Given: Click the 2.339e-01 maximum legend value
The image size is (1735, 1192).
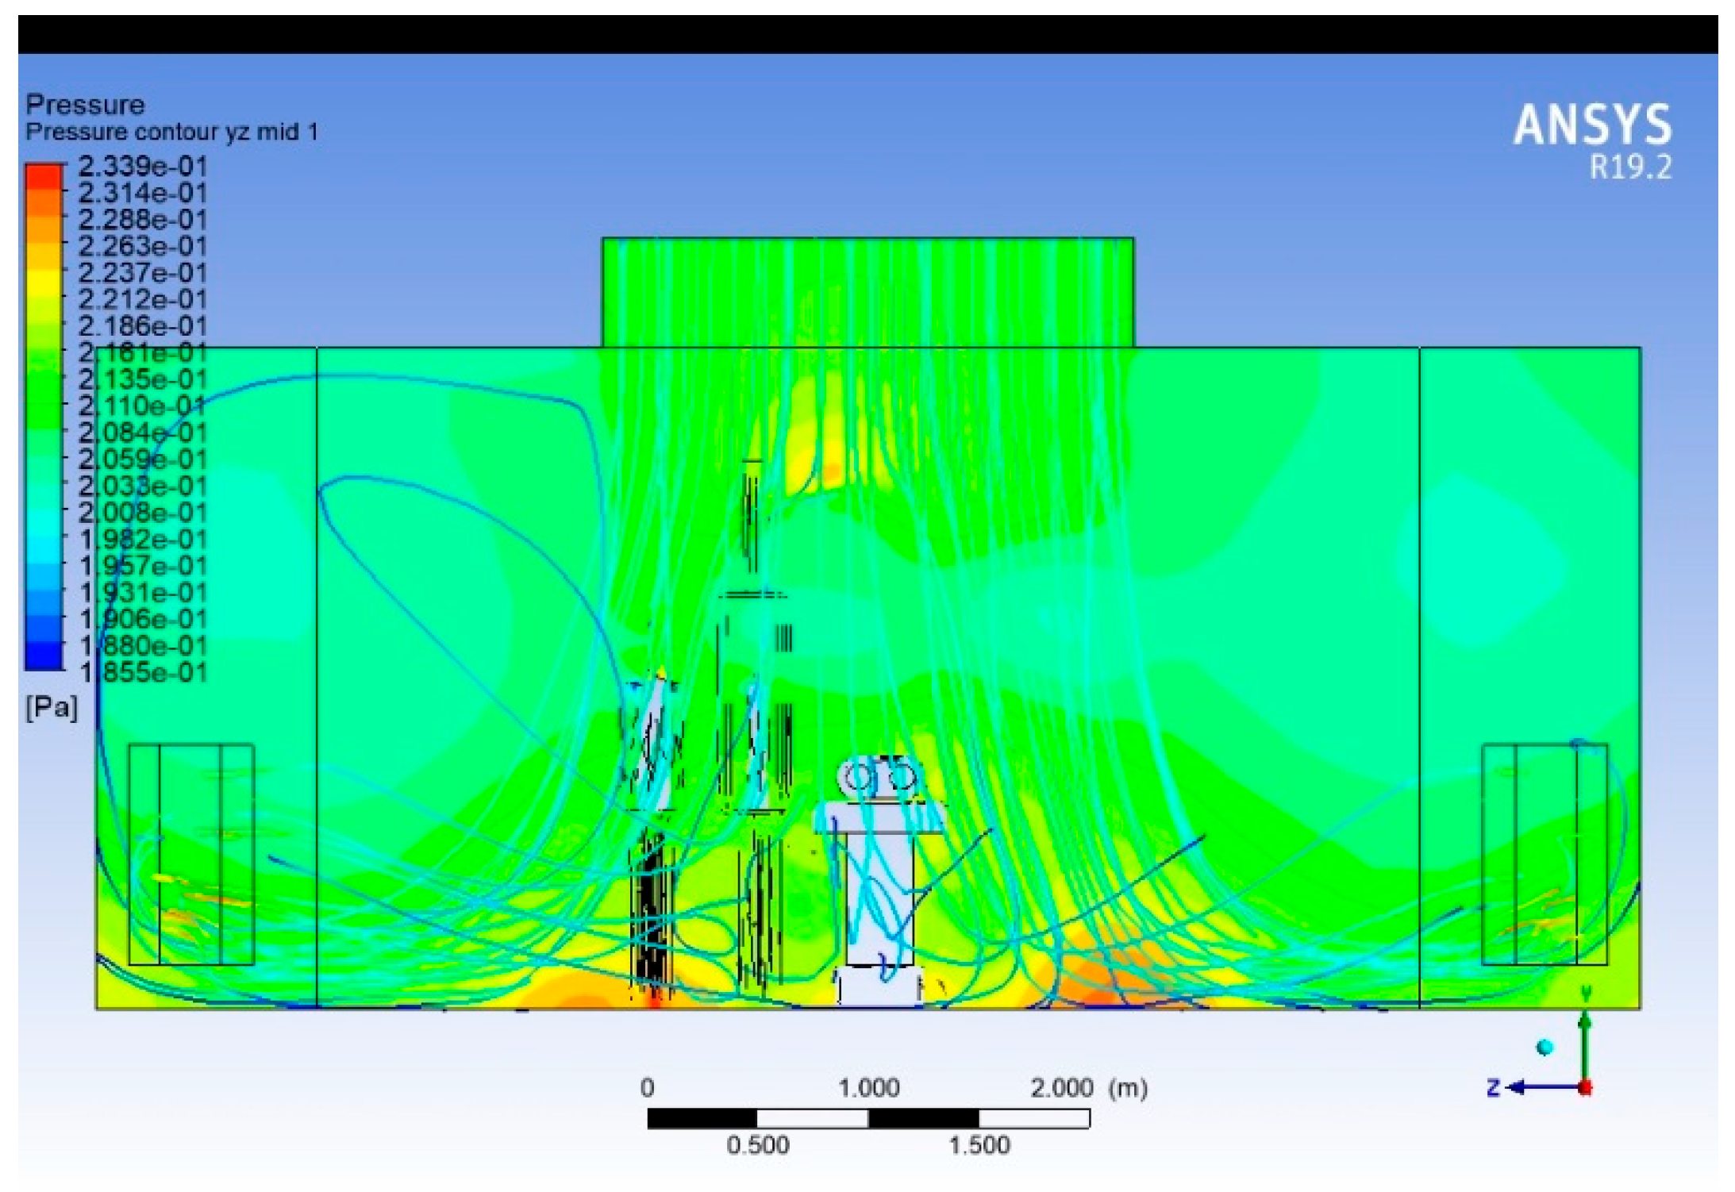Looking at the screenshot, I should [143, 167].
